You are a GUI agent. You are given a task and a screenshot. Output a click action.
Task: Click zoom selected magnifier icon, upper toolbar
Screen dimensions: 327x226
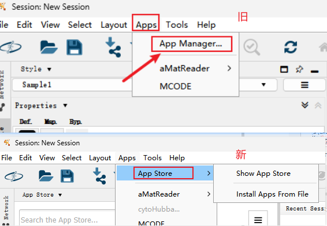click(251, 47)
